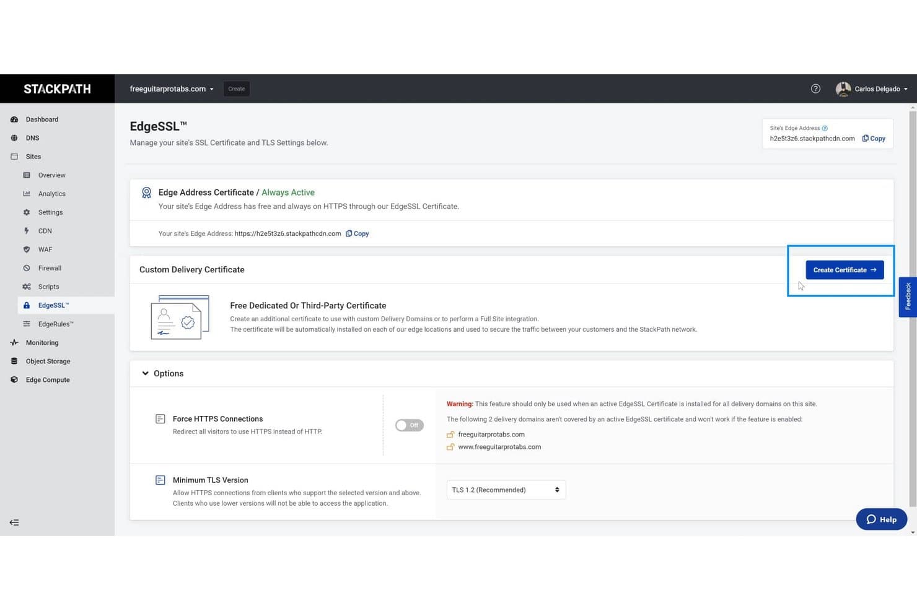Click the Monitoring pulse icon
The image size is (917, 611).
click(14, 342)
